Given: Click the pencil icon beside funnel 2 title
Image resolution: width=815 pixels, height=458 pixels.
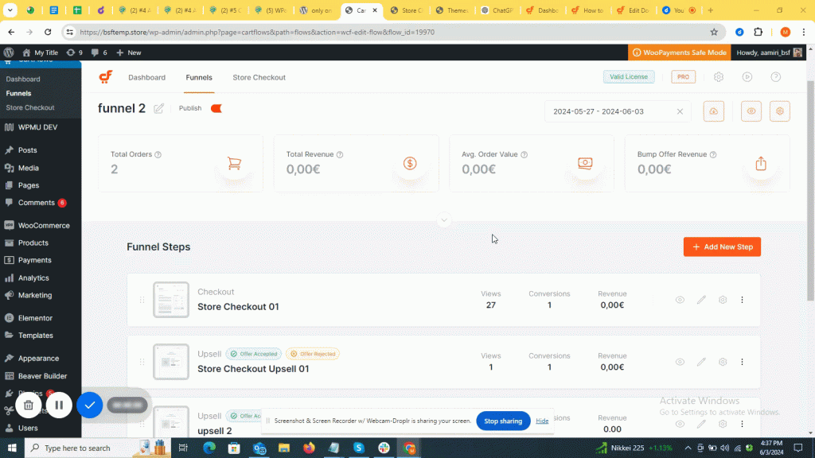Looking at the screenshot, I should click(159, 109).
